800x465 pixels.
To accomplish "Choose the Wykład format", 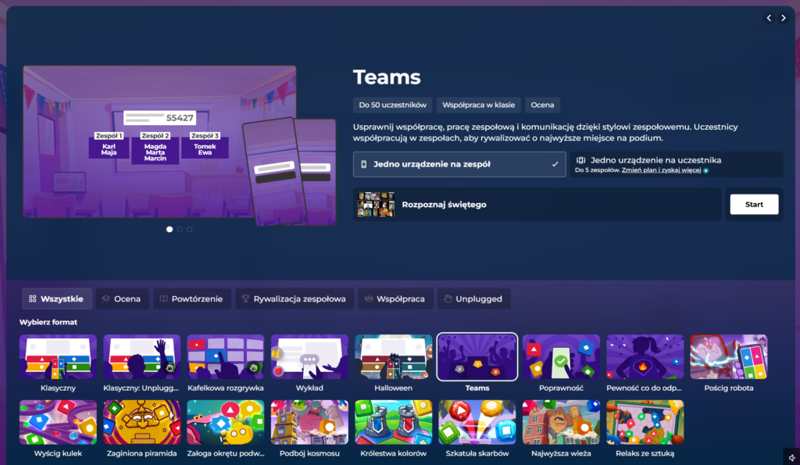I will (309, 357).
